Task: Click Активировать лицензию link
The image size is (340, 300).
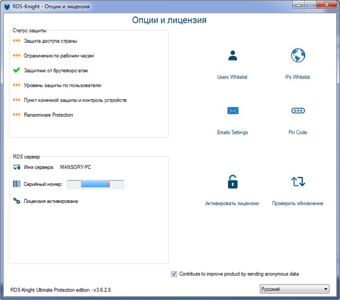Action: (x=232, y=203)
